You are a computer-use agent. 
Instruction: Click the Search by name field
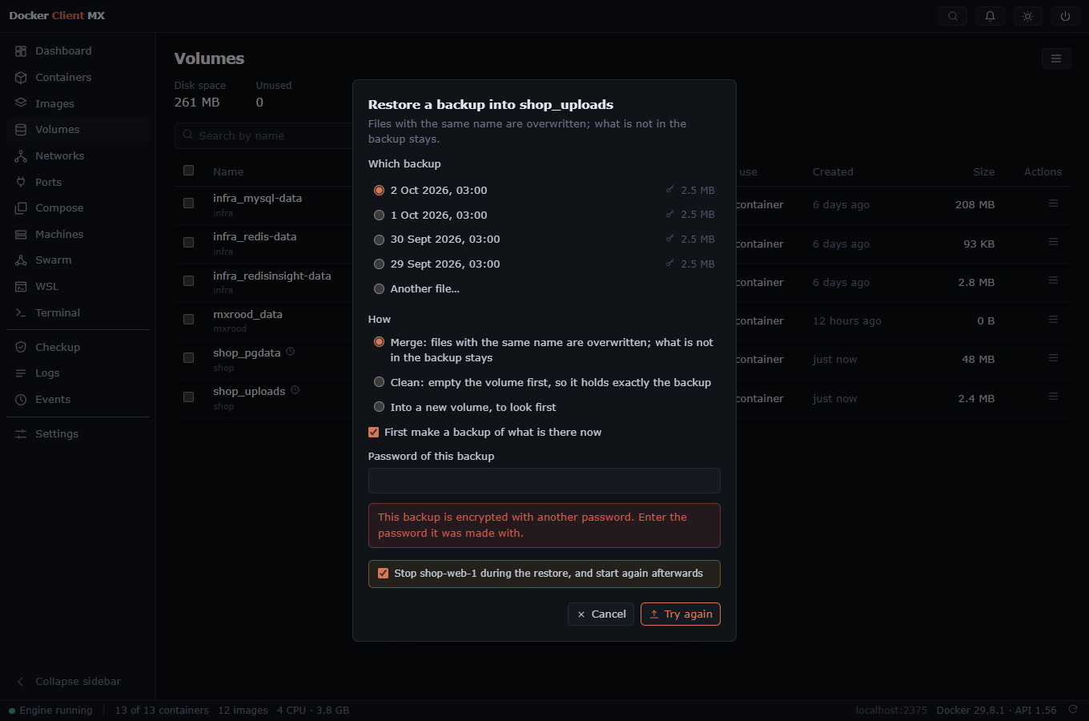(264, 136)
